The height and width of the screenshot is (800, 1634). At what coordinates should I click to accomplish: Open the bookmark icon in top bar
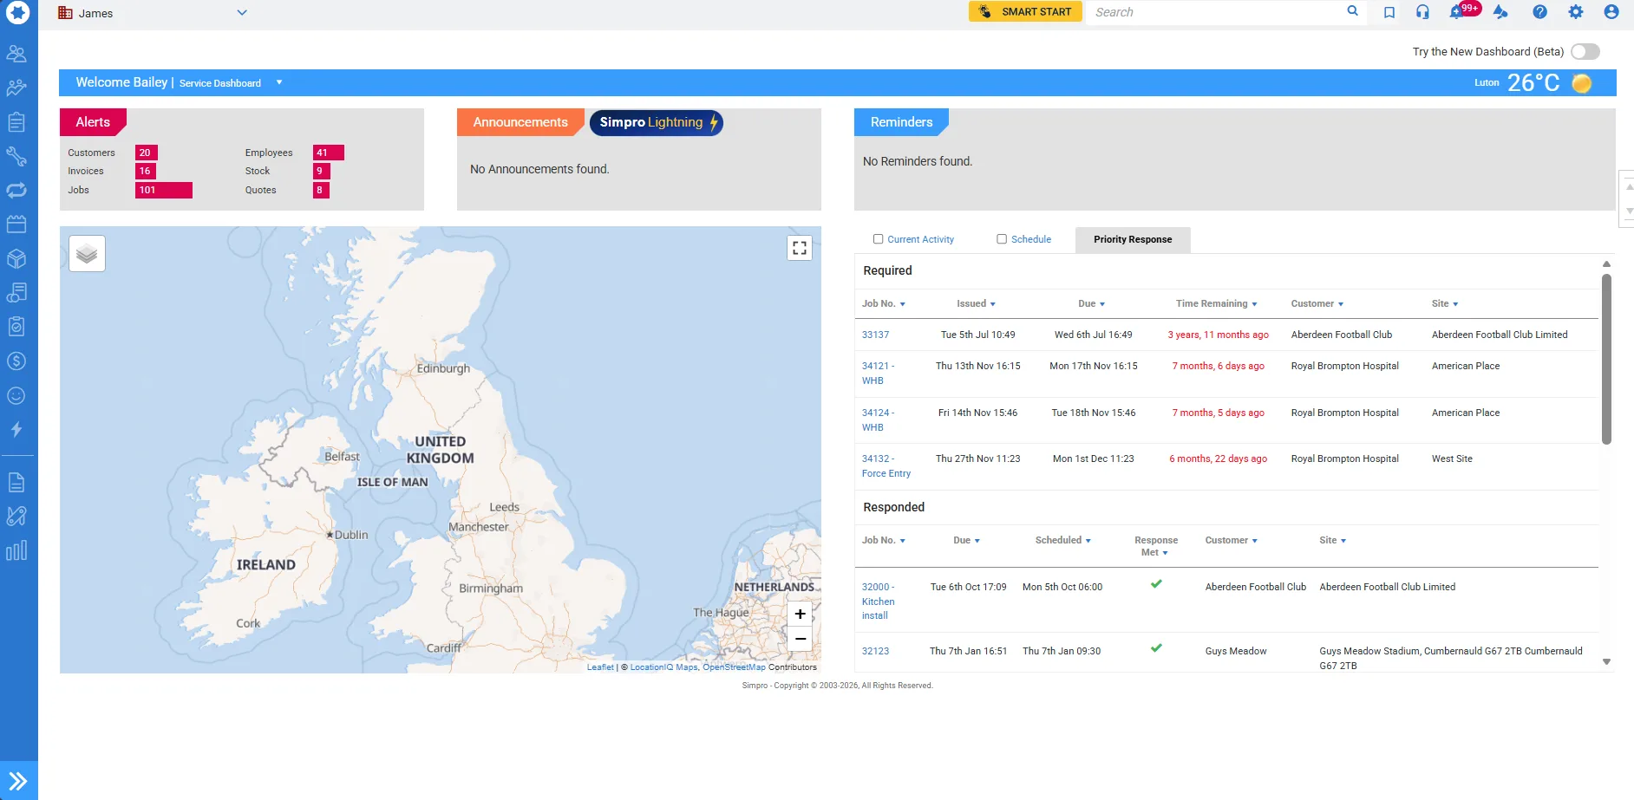coord(1389,12)
